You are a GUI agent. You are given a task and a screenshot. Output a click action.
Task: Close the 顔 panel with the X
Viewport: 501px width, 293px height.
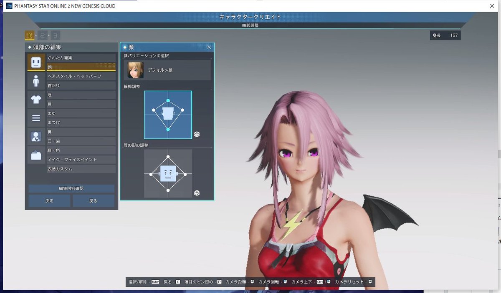tap(209, 48)
